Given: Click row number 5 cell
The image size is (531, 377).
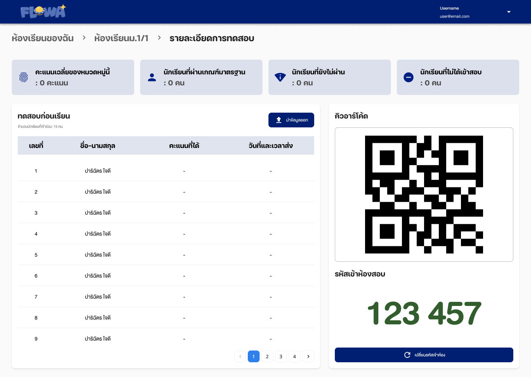Looking at the screenshot, I should click(36, 255).
